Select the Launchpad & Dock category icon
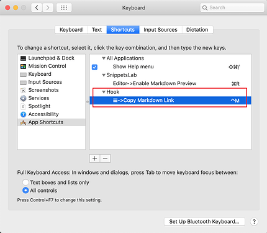Image resolution: width=267 pixels, height=233 pixels. pos(23,58)
